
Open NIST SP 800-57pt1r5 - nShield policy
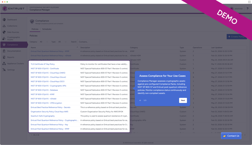pos(43,99)
